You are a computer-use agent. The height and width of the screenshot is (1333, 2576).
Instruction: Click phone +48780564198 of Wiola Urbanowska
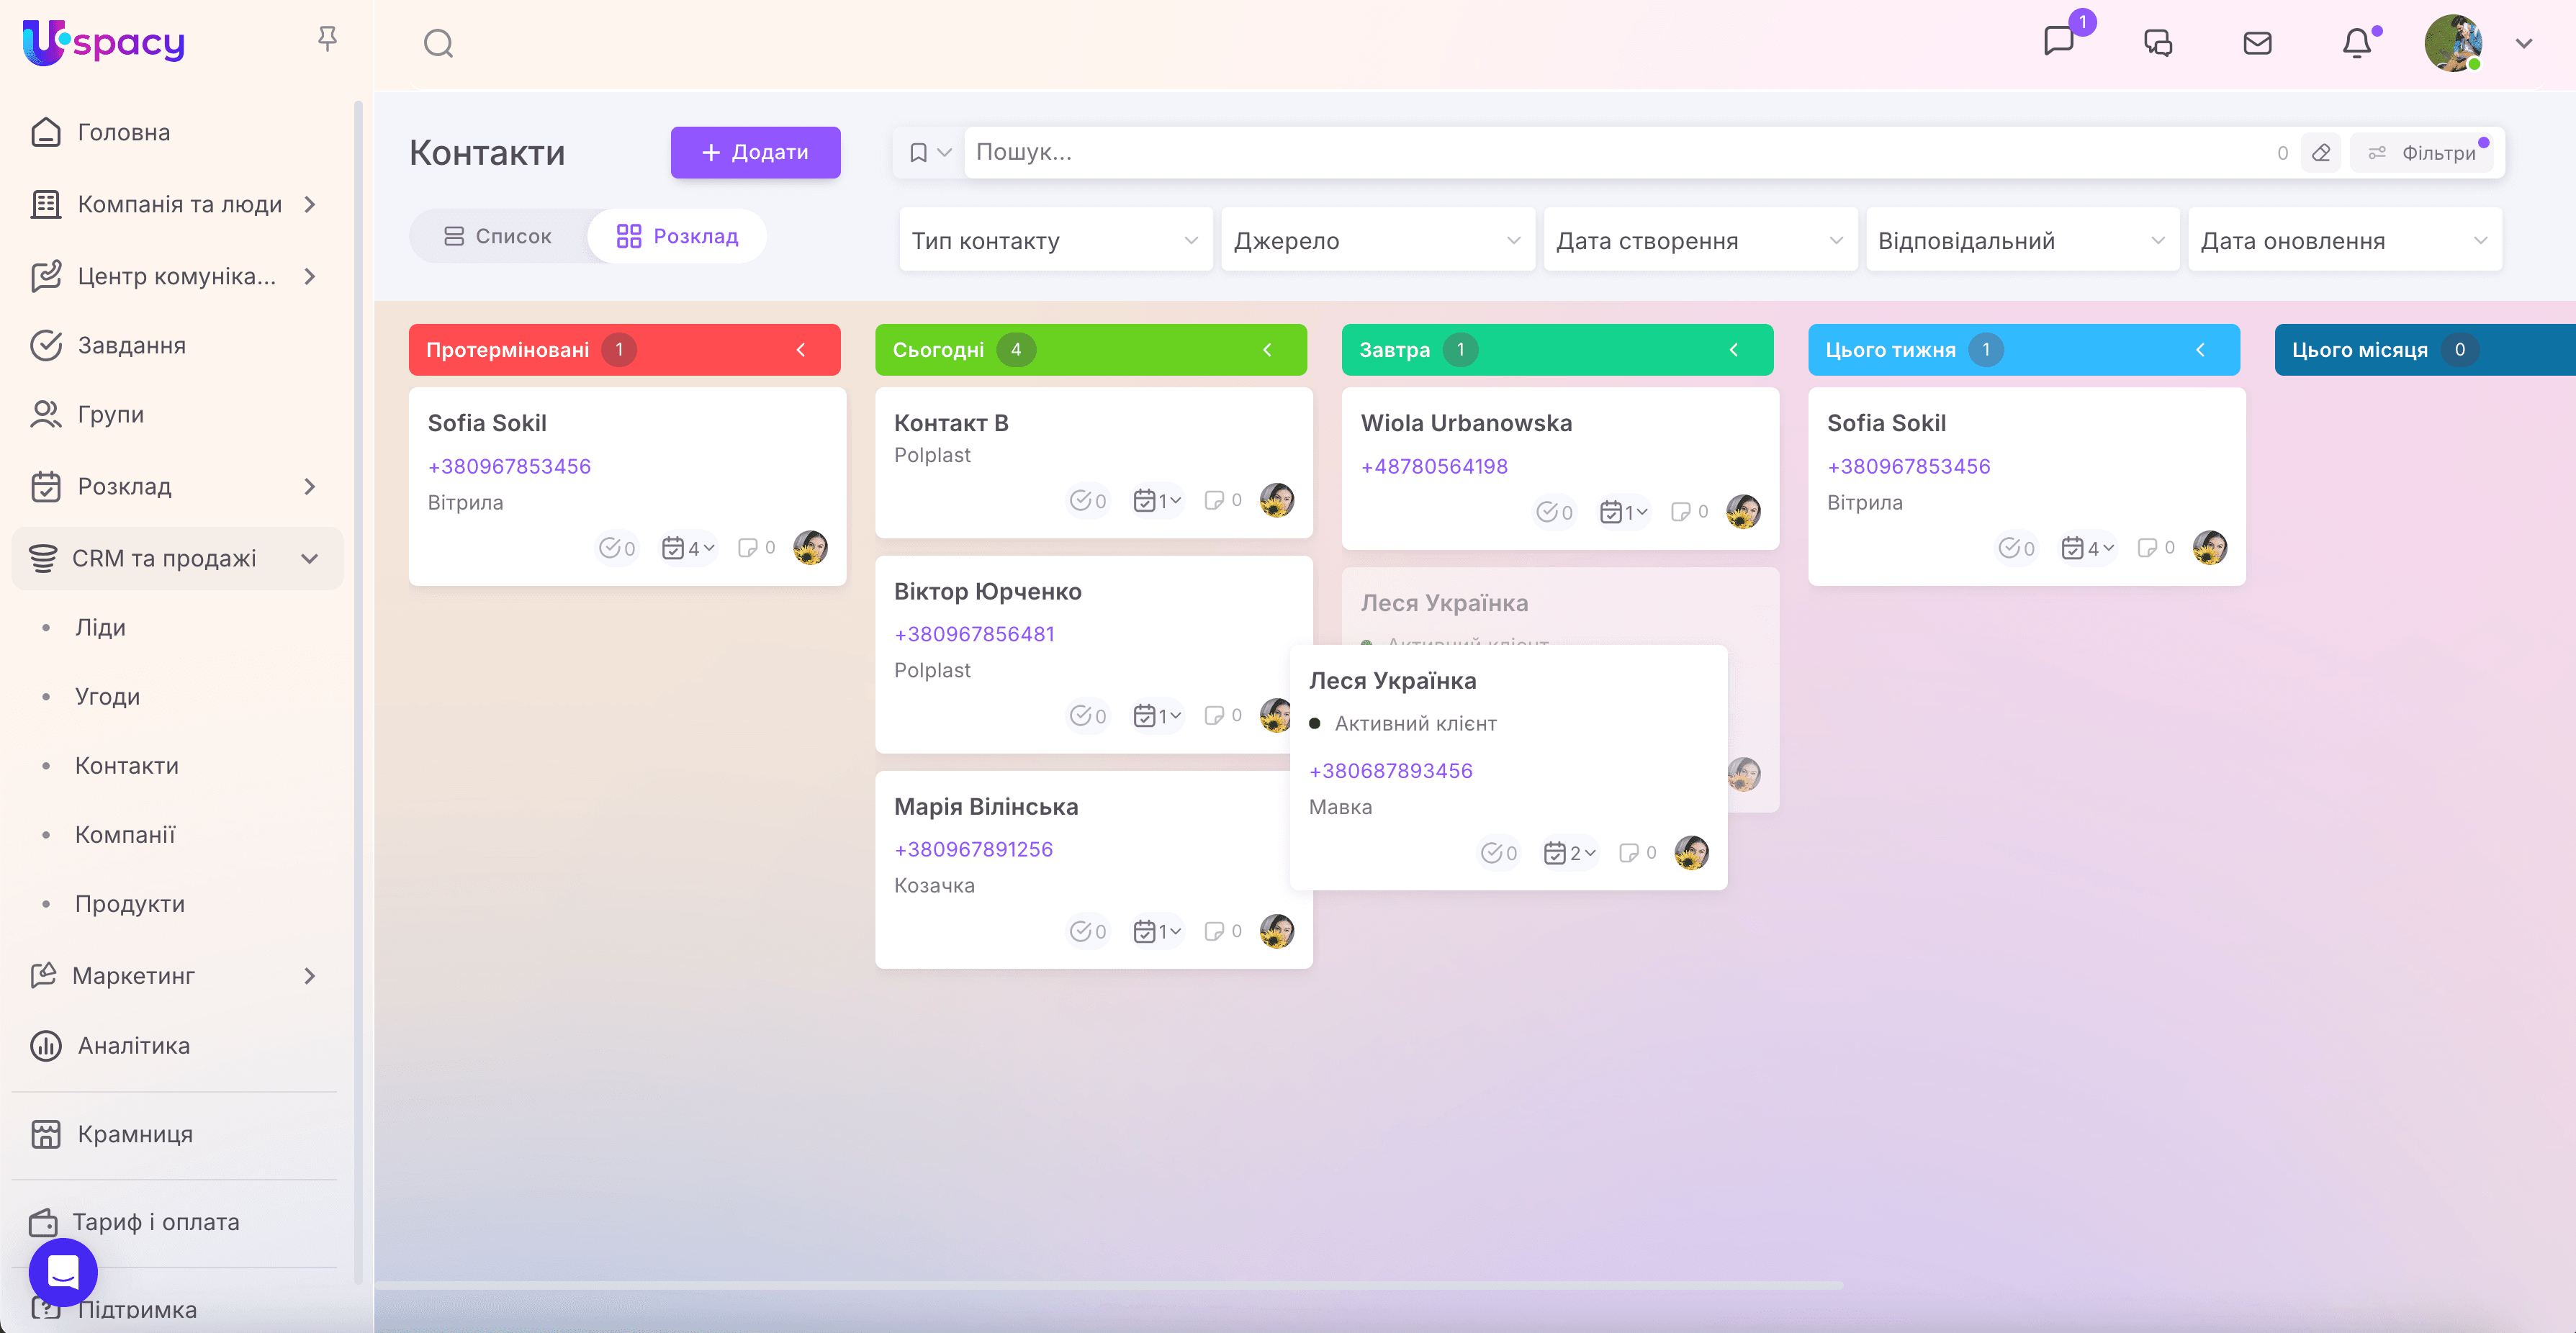1434,466
